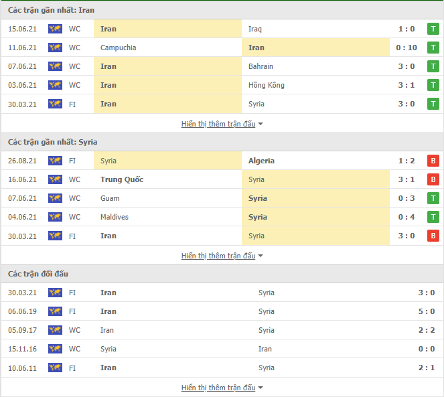Click flag icon beside Syria-Algeria match
Image resolution: width=444 pixels, height=397 pixels.
click(55, 161)
